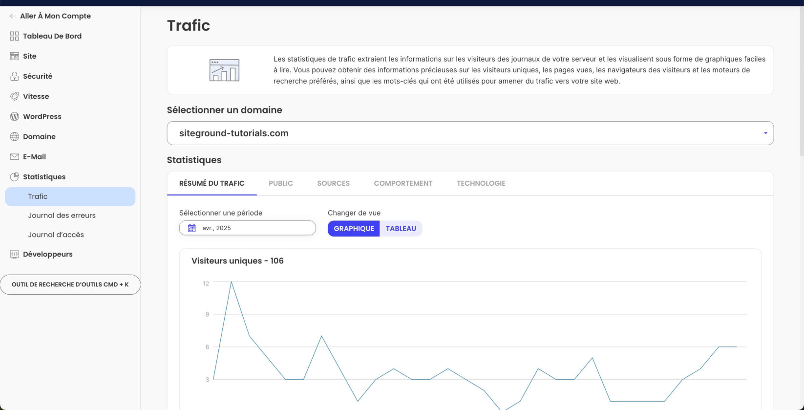This screenshot has height=410, width=804.
Task: Switch to GRAPHIQUE view
Action: 354,229
